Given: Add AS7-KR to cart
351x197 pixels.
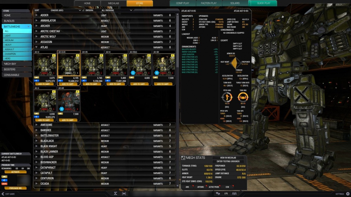Looking at the screenshot, I should click(x=68, y=120).
